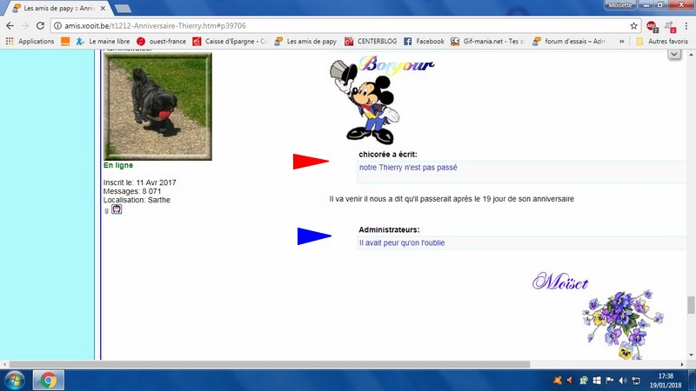
Task: Open forum d'essais bookmark
Action: [569, 41]
